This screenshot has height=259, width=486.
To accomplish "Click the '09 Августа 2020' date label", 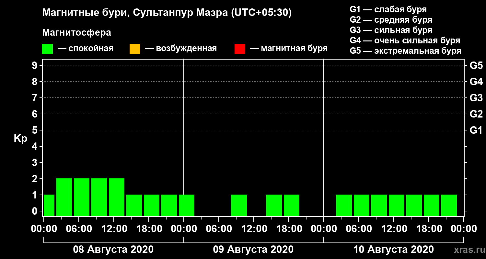I will point(253,250).
